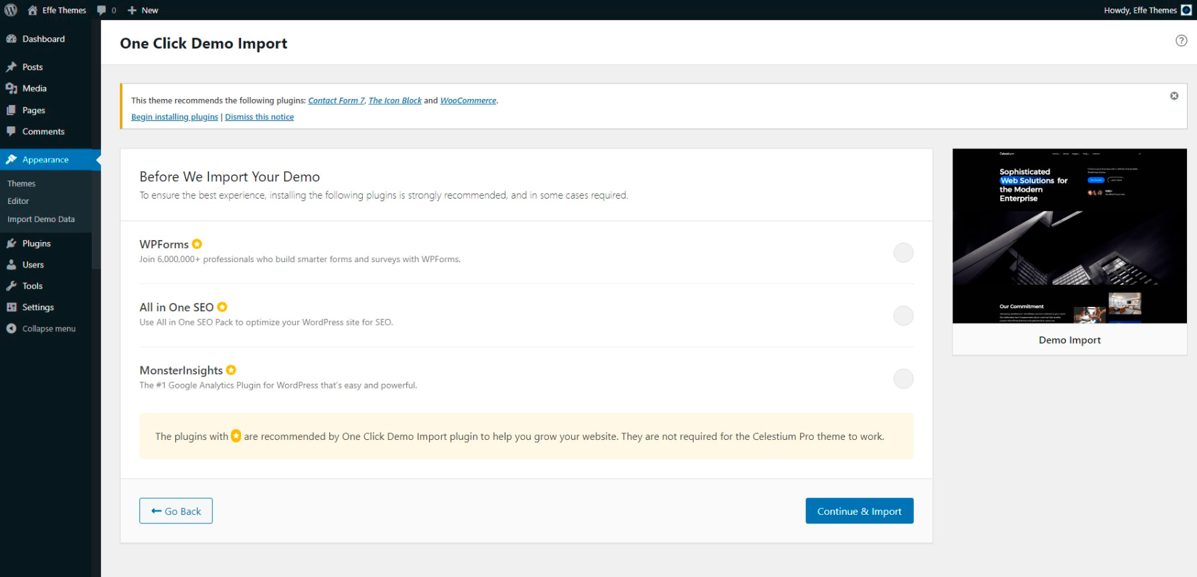Click the All in One SEO star badge
The height and width of the screenshot is (577, 1197).
[222, 307]
